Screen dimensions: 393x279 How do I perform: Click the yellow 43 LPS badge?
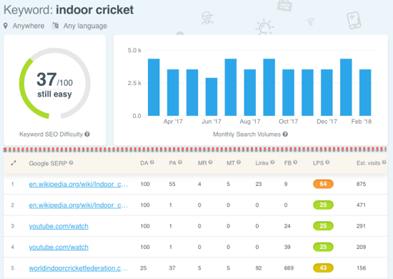pos(323,268)
